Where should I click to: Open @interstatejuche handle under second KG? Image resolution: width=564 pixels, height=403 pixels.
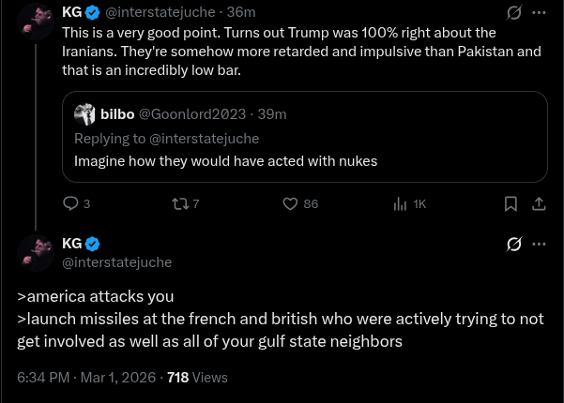coord(116,262)
